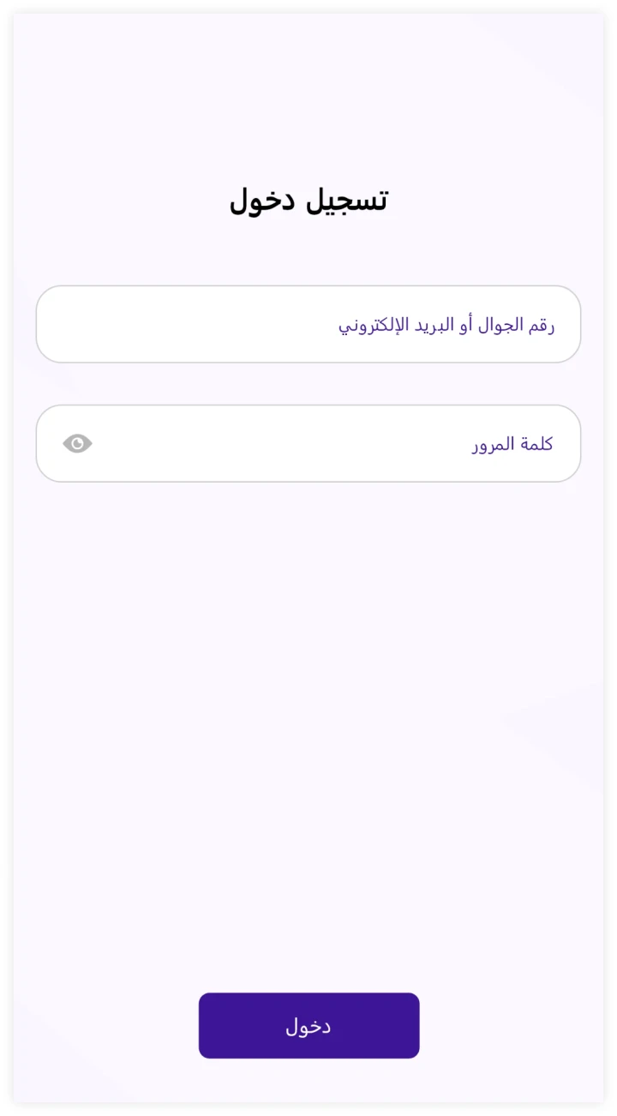Hit the purple login button at the bottom
This screenshot has height=1116, width=617.
point(308,1025)
